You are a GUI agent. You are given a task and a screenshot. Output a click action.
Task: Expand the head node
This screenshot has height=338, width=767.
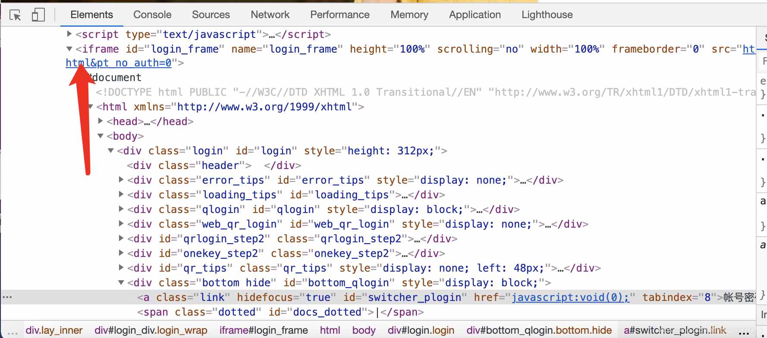tap(101, 121)
